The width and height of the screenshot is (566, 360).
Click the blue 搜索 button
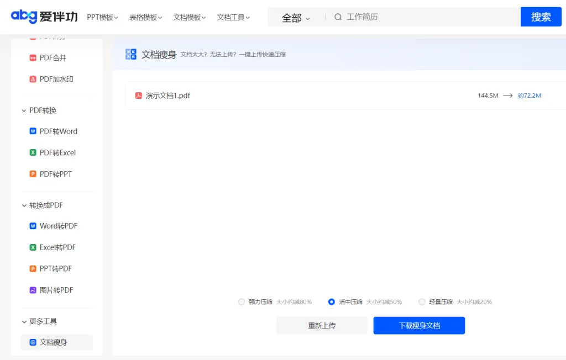click(541, 17)
